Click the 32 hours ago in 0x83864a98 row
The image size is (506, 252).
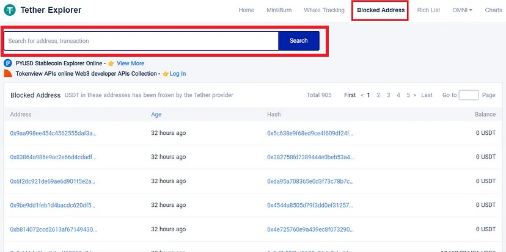[x=169, y=157]
